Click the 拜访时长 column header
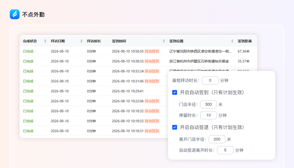The width and height of the screenshot is (294, 168). pyautogui.click(x=94, y=41)
